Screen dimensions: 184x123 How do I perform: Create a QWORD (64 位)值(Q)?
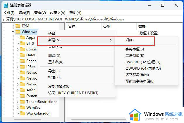146,68
